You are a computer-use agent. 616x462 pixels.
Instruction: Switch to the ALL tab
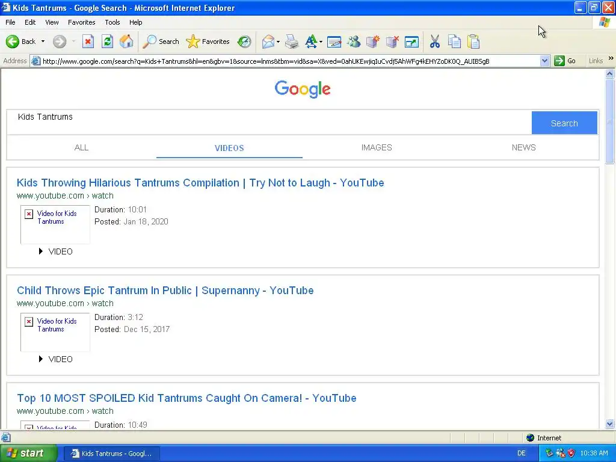[x=81, y=148]
